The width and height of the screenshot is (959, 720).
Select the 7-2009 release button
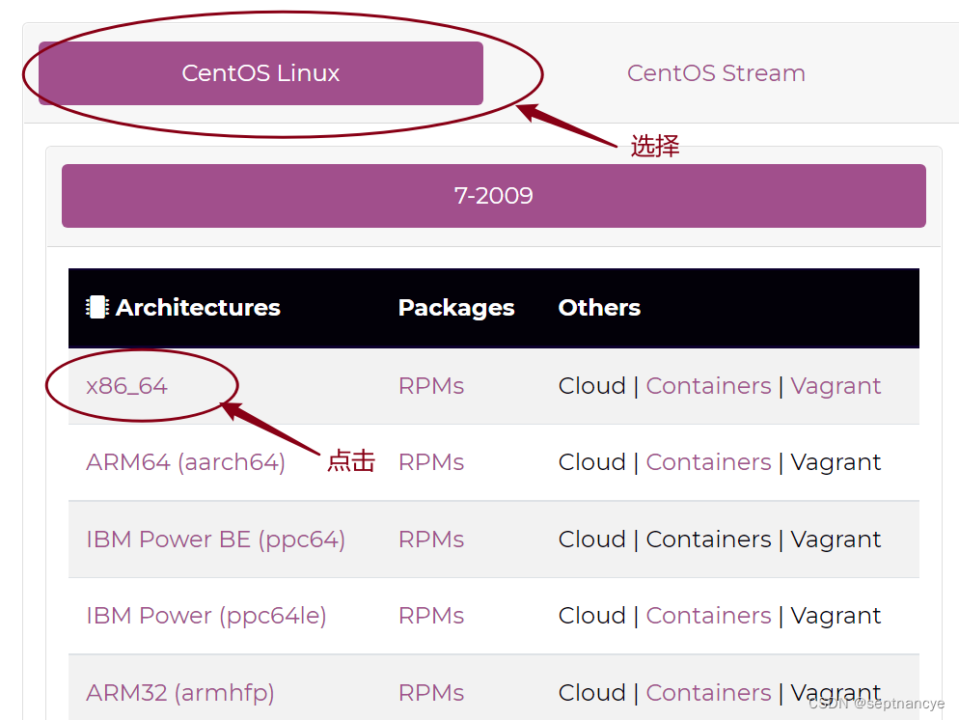tap(493, 195)
